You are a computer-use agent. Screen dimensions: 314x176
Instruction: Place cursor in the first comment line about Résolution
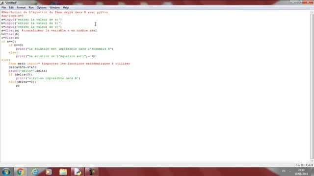point(54,12)
